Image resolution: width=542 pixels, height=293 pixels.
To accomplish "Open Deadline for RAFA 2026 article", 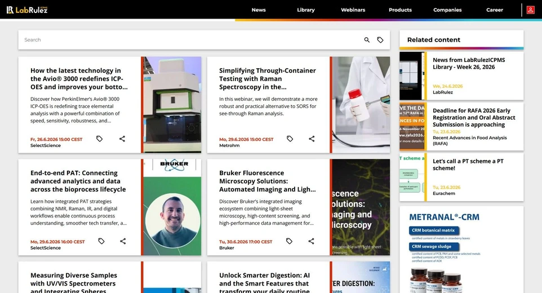I will point(474,117).
